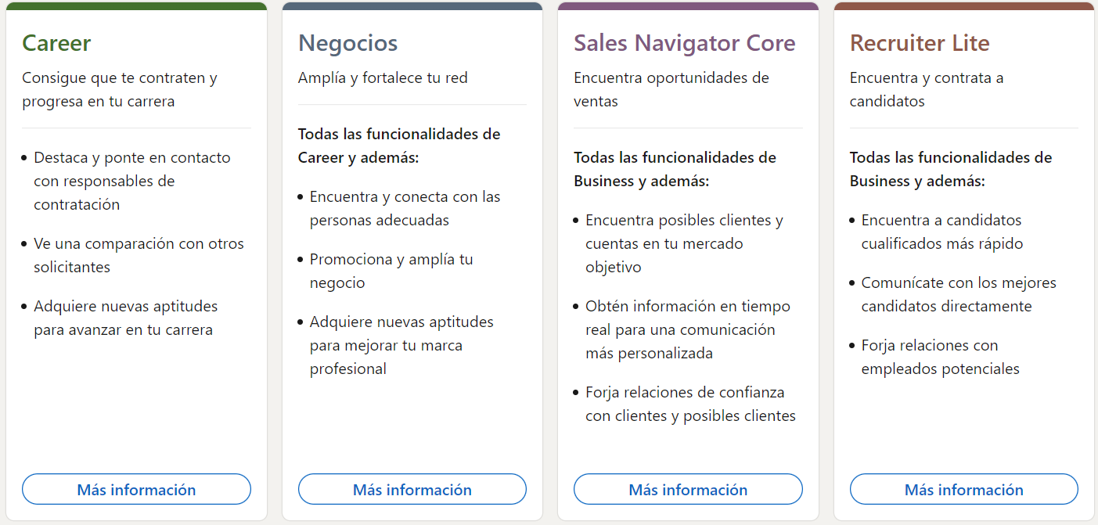Select 'Ve una comparación con otros solicitantes' item
Screen dimensions: 1098x525
point(139,255)
